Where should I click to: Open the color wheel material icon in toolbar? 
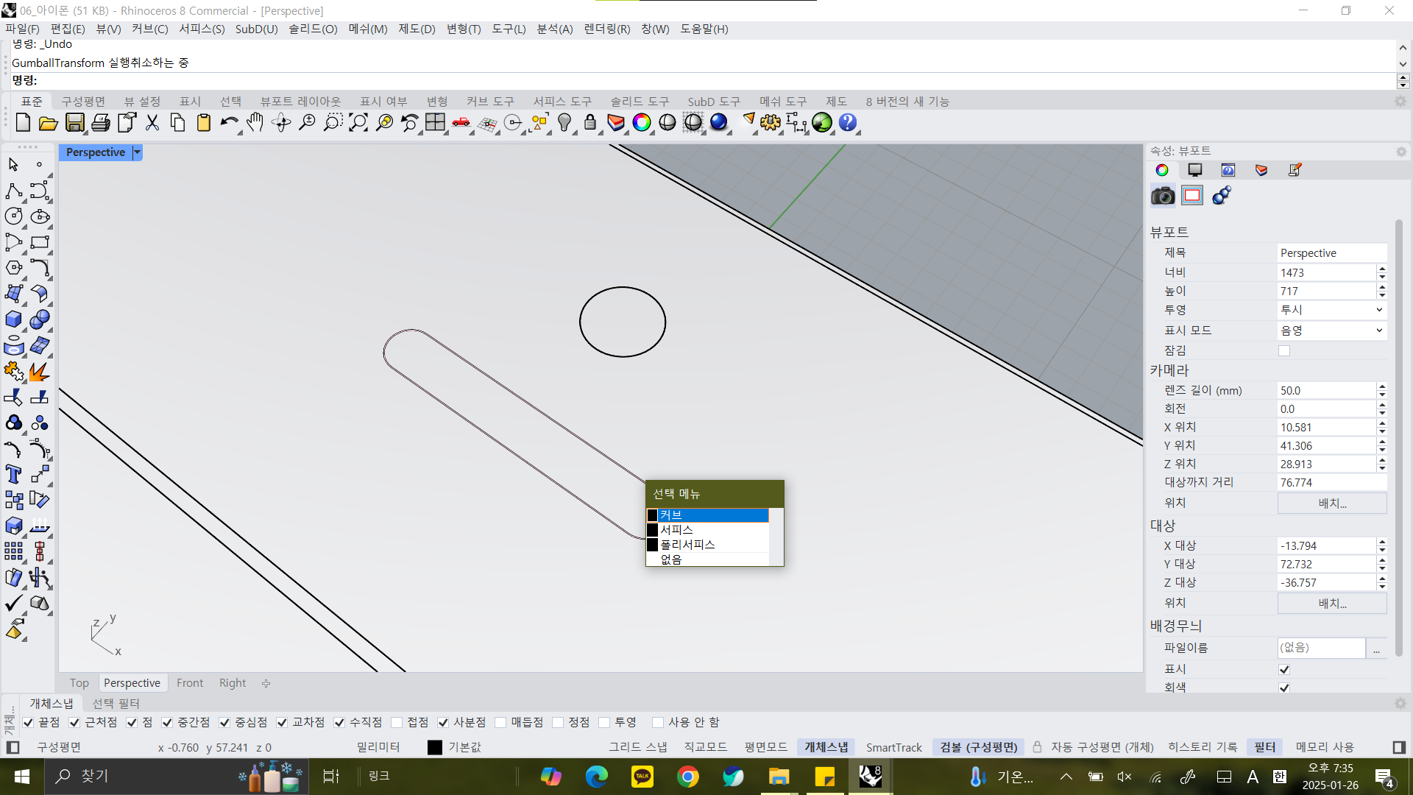pos(642,123)
